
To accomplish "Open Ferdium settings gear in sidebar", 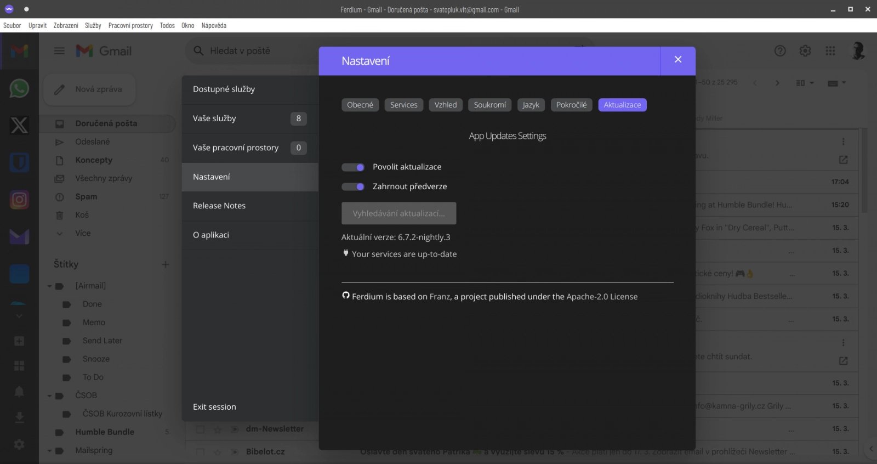I will tap(19, 444).
